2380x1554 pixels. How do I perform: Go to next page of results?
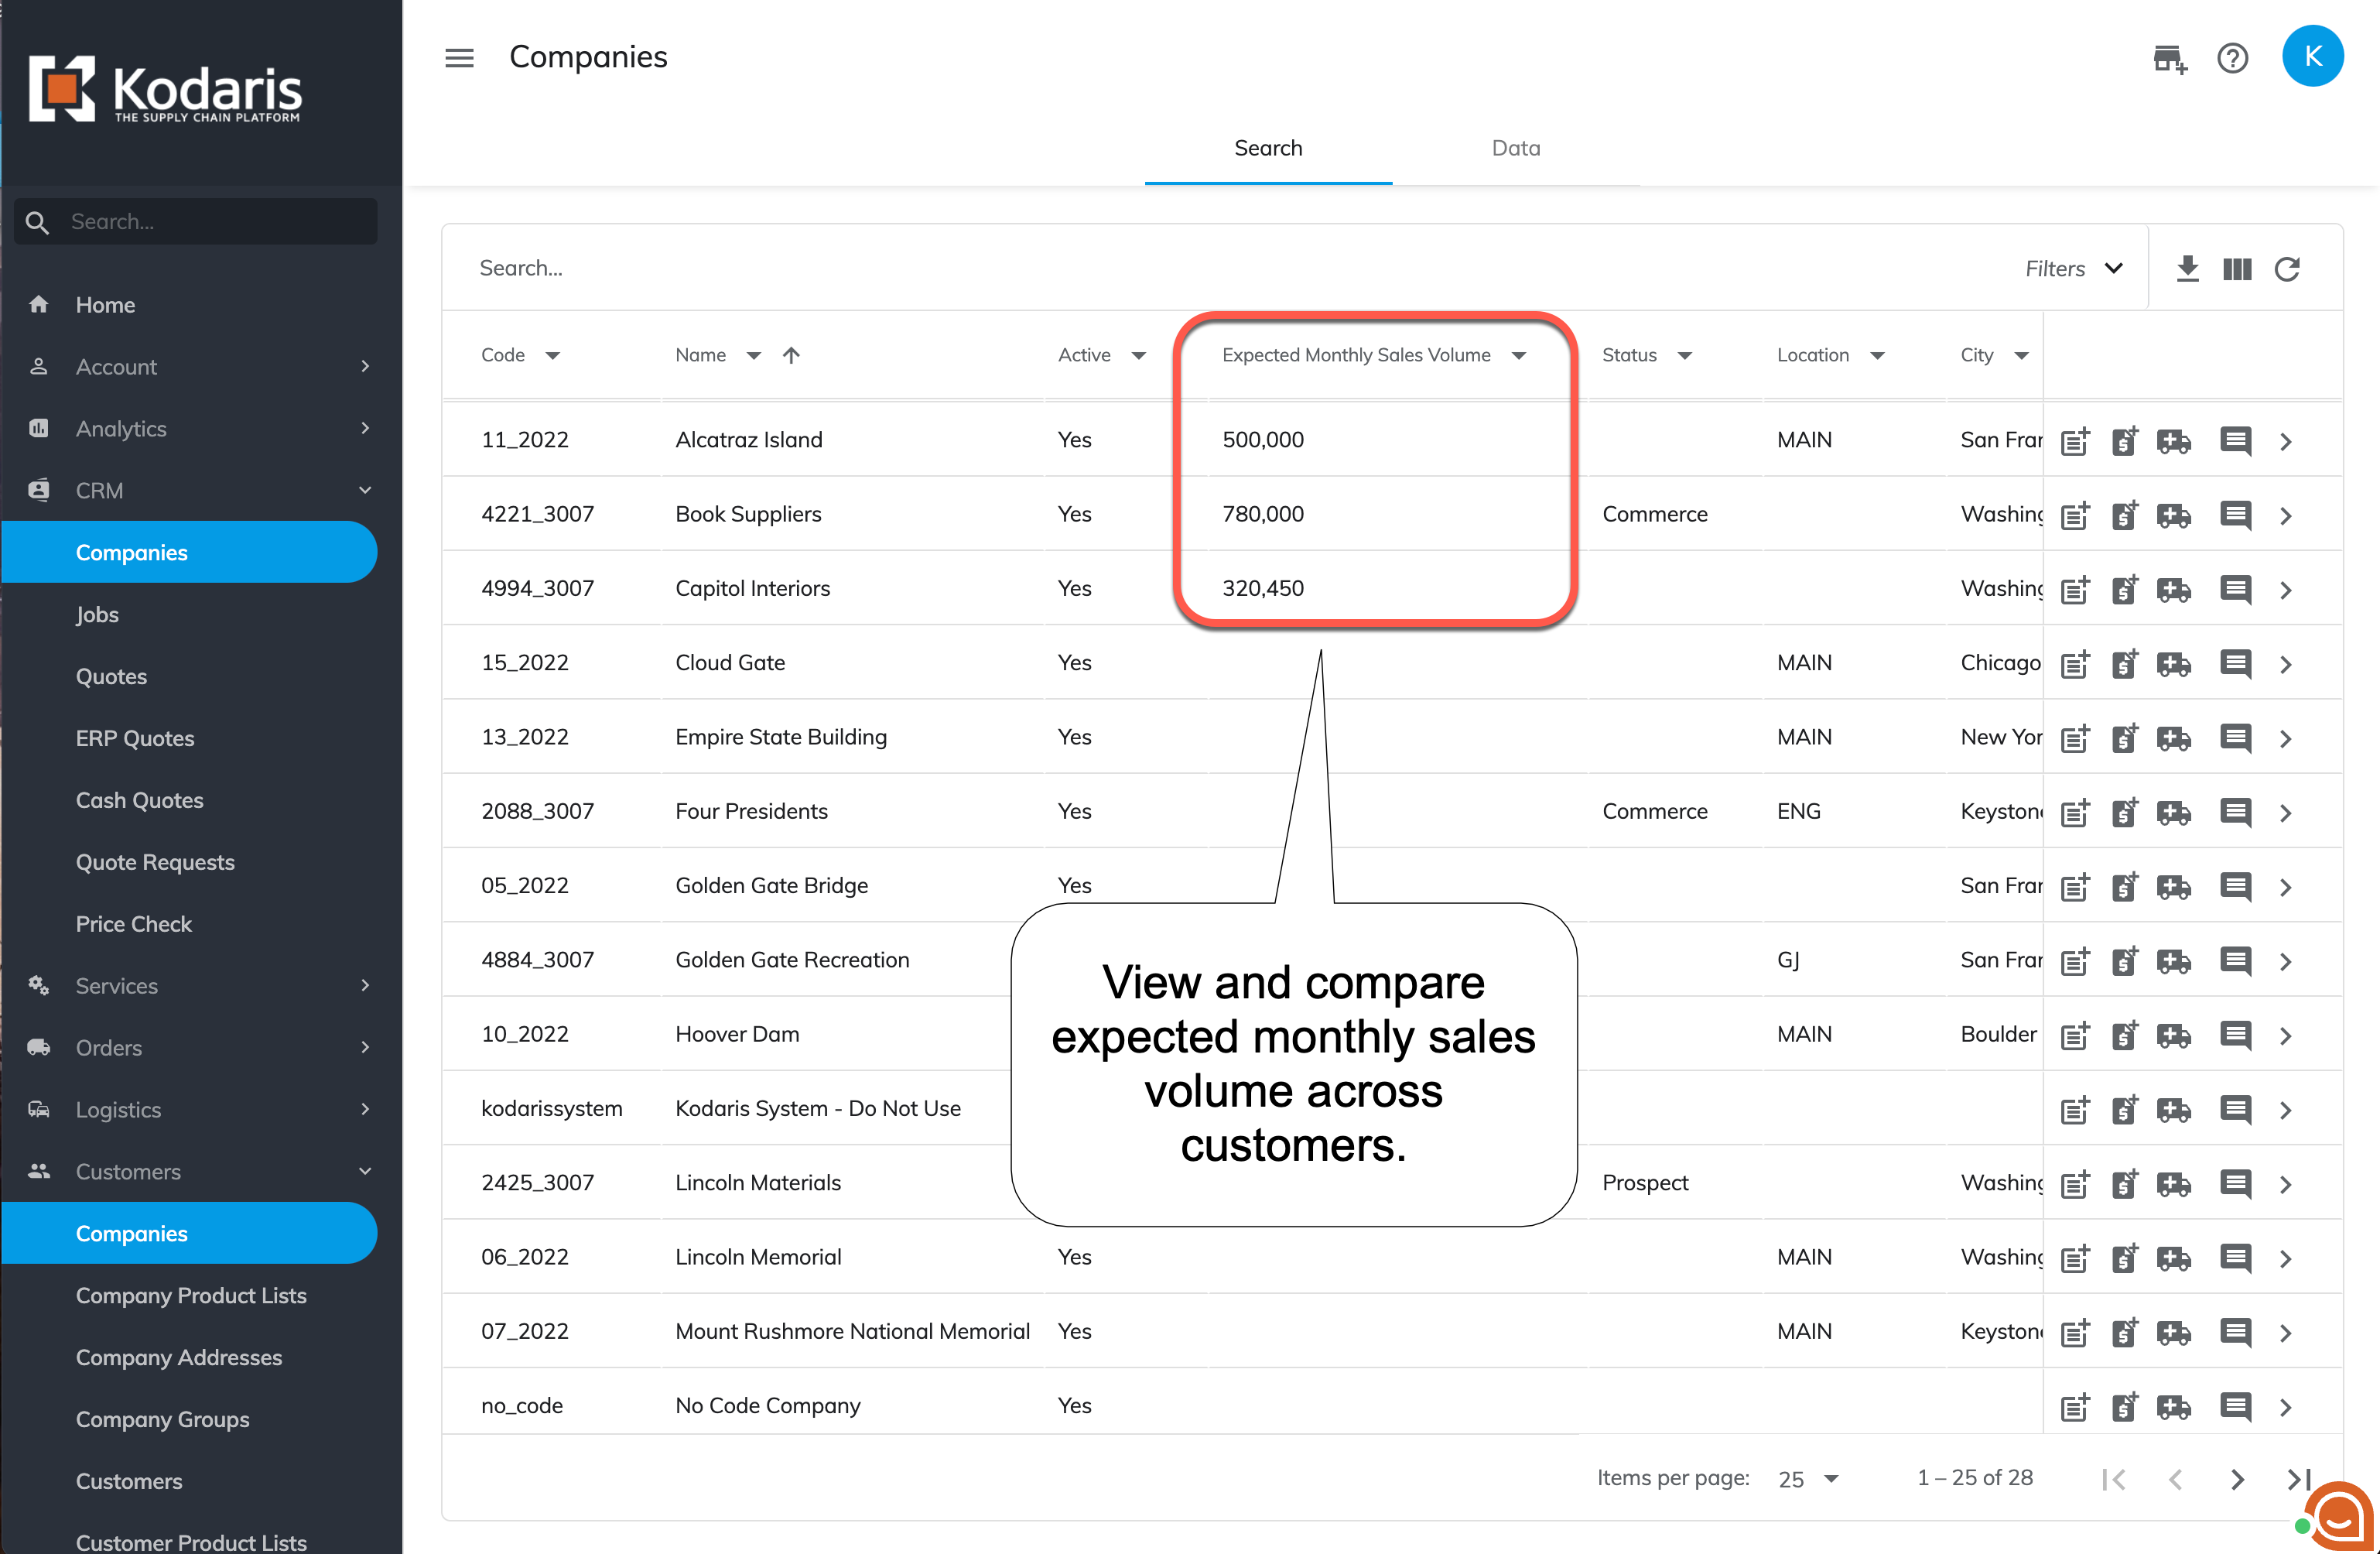click(2237, 1478)
